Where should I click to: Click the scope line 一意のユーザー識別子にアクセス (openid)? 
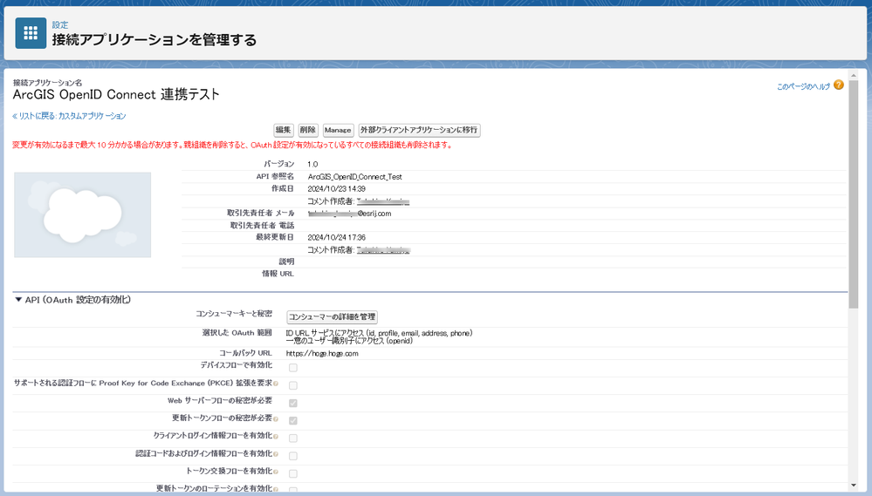coord(349,341)
